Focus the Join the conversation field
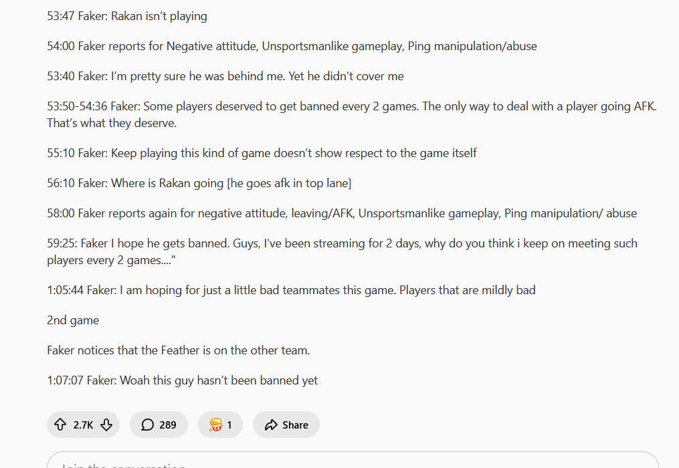 [353, 461]
